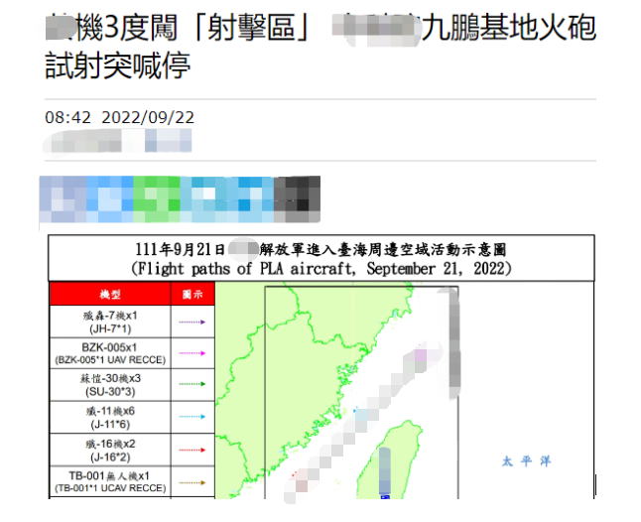The height and width of the screenshot is (522, 641).
Task: Click the timestamp 08:42 2022/09/22
Action: point(119,118)
